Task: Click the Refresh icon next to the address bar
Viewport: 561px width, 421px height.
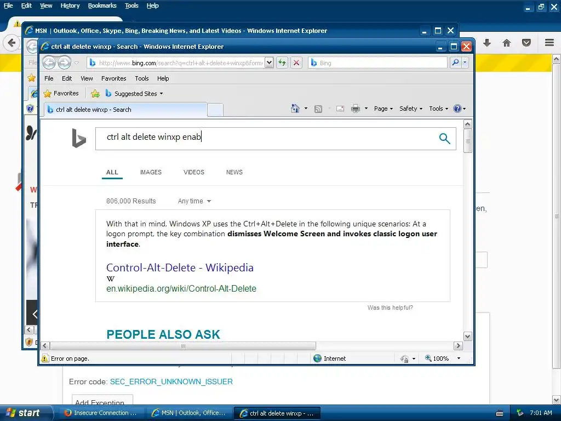Action: [282, 62]
